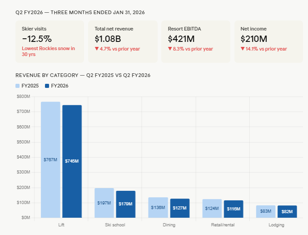Click the Lodging FY2026 bar $82M
308x235 pixels.
(x=287, y=212)
